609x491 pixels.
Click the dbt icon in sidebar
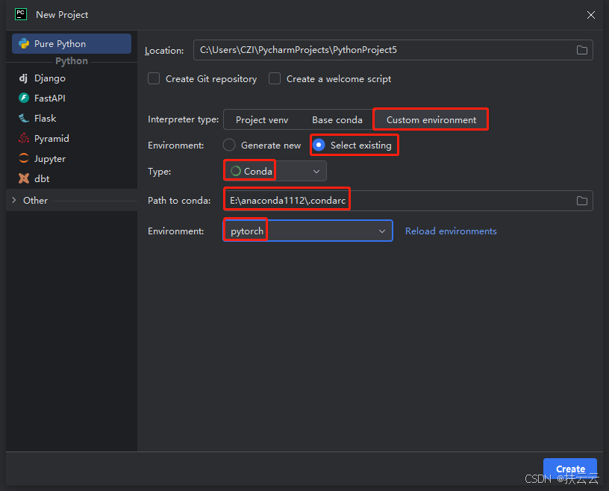tap(24, 178)
